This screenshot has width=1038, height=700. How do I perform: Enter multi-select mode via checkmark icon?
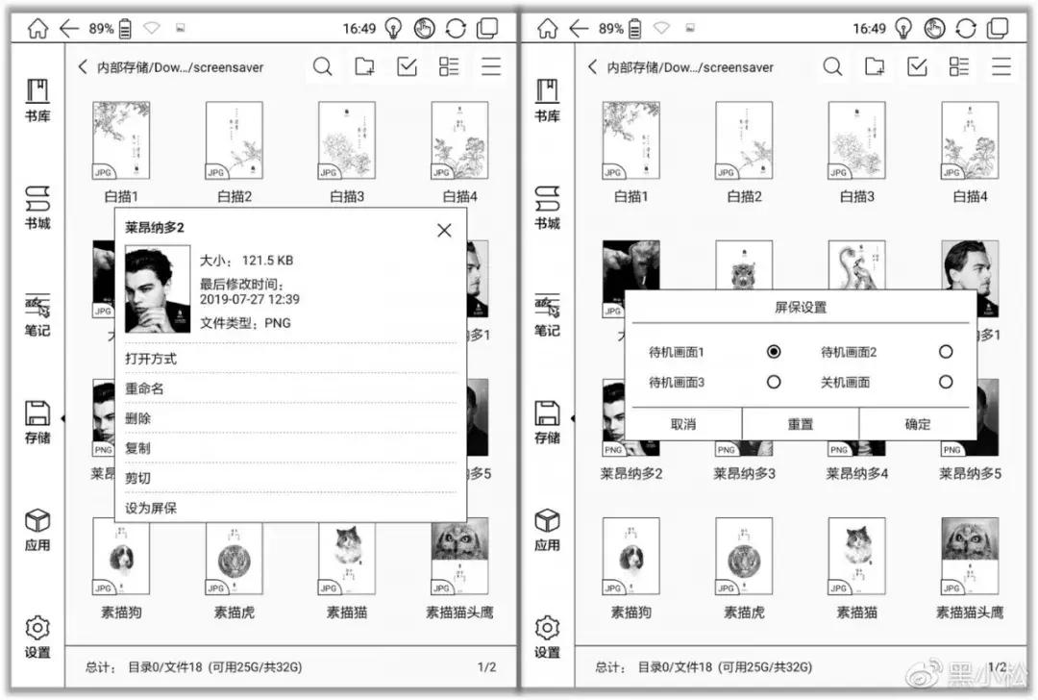coord(407,66)
